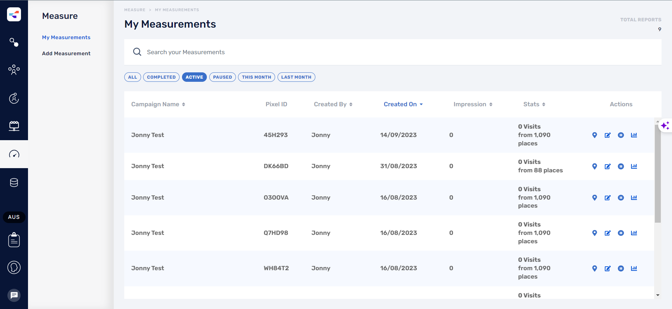Edit the measurement with pixel DK66BD

pos(608,166)
